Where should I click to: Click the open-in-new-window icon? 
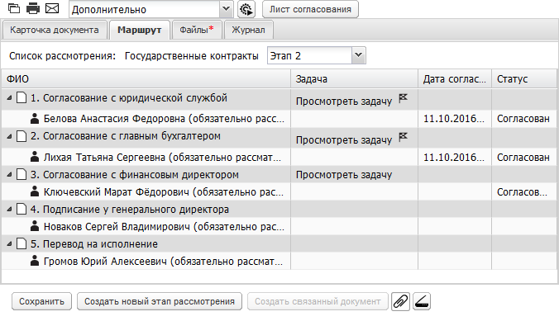(x=14, y=7)
